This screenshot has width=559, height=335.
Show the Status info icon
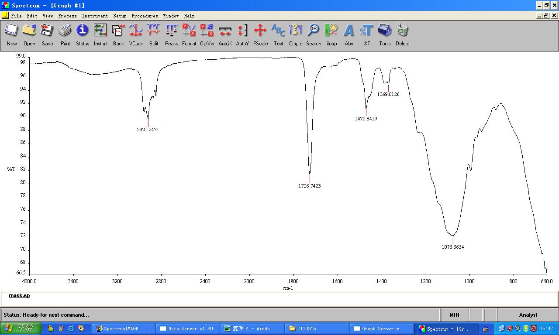[83, 34]
